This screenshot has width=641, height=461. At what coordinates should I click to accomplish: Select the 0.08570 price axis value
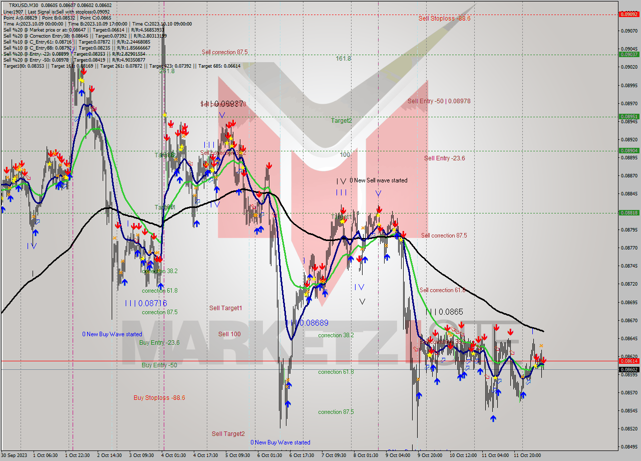630,392
